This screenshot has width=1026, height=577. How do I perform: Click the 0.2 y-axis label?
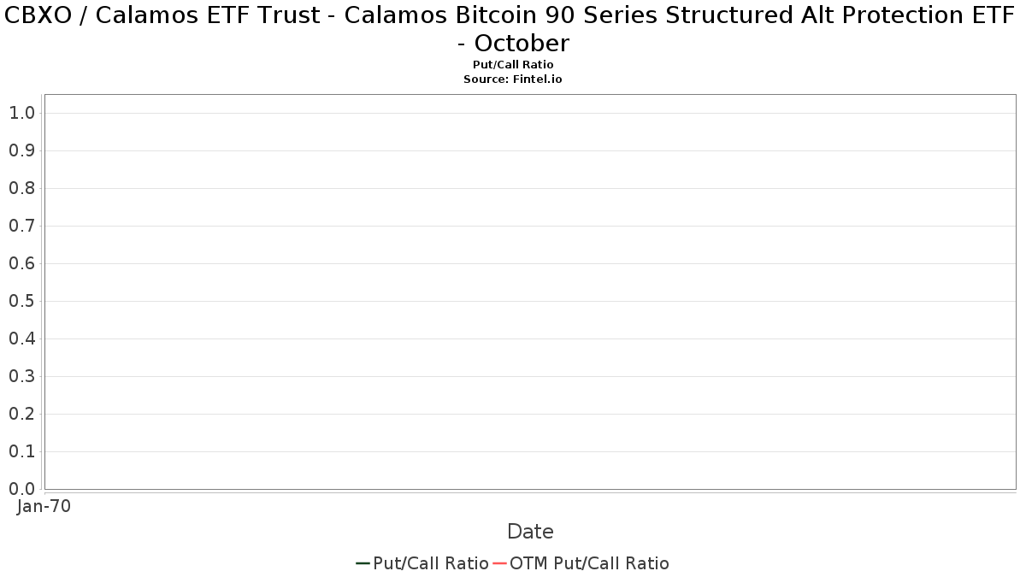pyautogui.click(x=21, y=414)
